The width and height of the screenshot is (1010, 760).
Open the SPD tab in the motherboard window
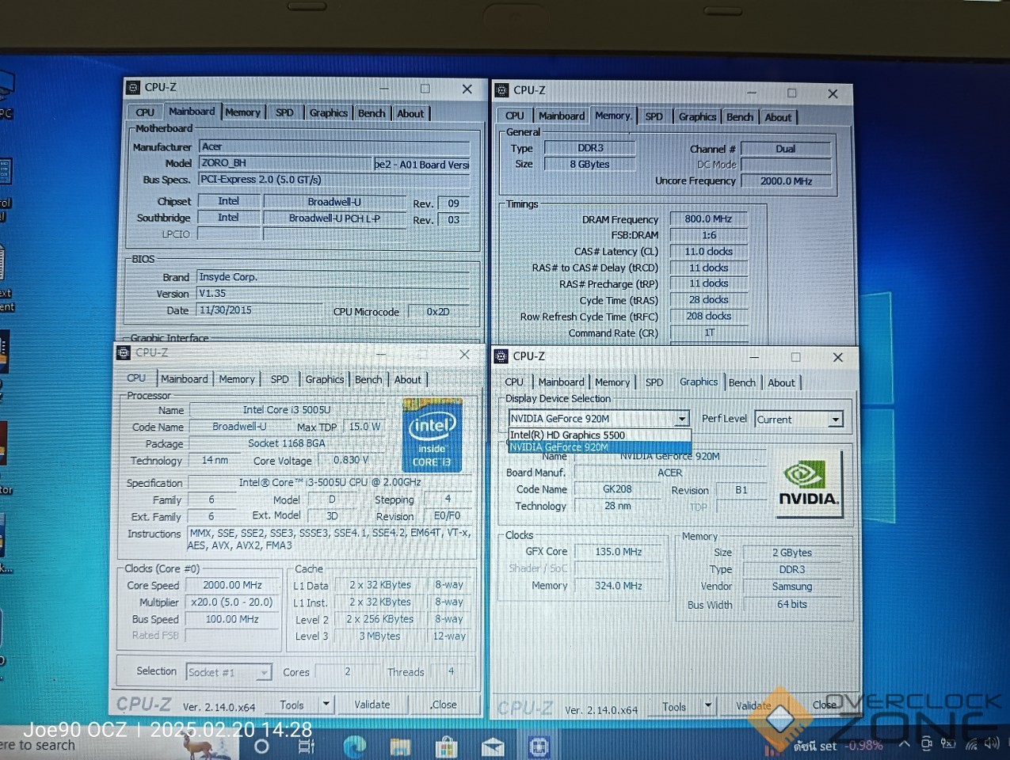coord(284,112)
